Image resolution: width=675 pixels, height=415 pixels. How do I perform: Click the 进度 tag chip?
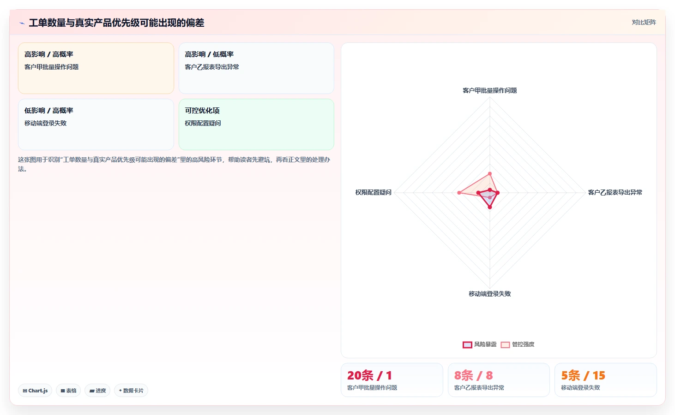[97, 391]
